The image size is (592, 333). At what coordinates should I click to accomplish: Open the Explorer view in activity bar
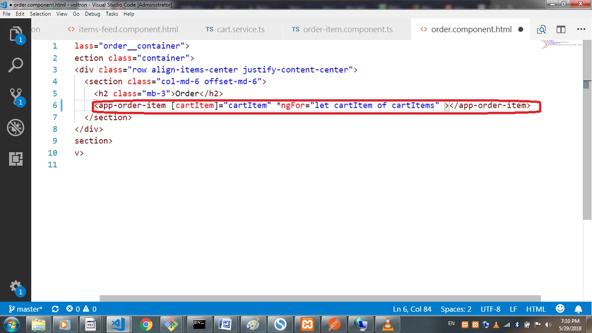click(x=16, y=35)
